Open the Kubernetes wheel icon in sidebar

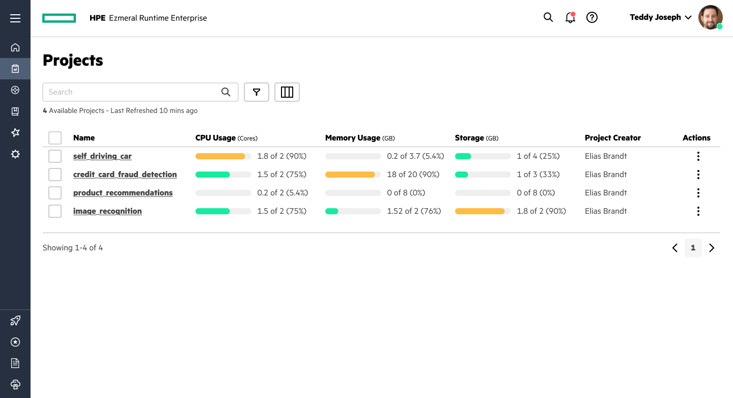(15, 90)
